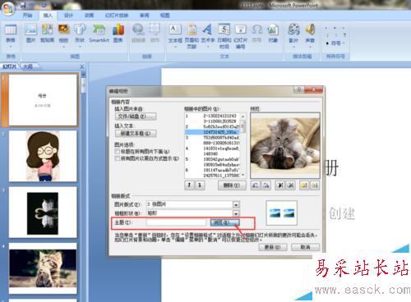Insert a SmartArt graphic
This screenshot has height=302, width=411.
99,34
